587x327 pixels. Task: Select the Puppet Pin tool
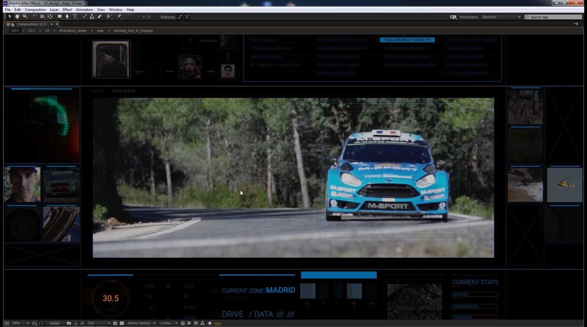[x=120, y=17]
